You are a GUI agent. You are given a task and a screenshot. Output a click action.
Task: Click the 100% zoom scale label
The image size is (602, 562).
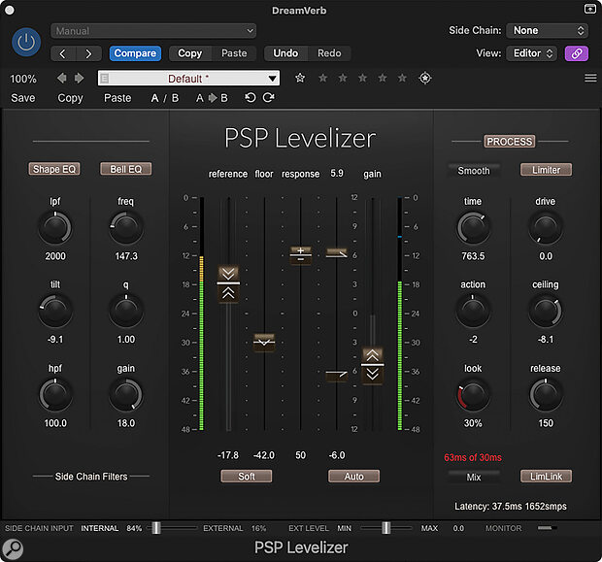tap(23, 79)
